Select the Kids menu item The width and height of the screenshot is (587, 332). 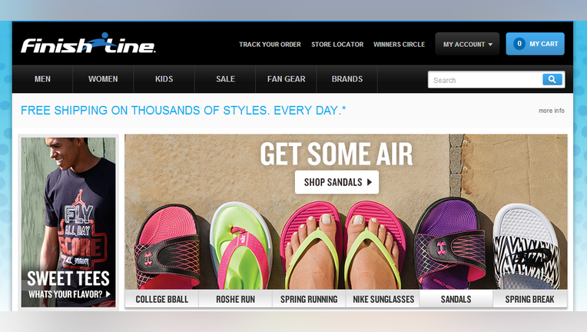[164, 79]
